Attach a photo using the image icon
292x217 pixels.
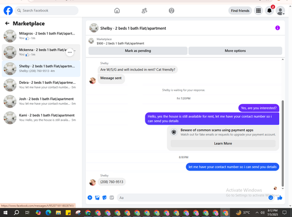tap(97, 198)
